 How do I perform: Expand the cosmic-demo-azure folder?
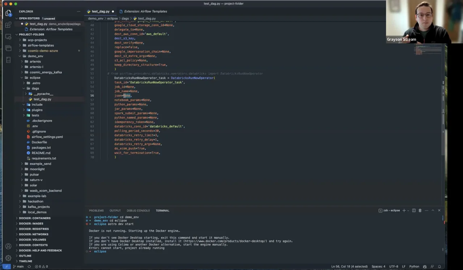pos(43,51)
